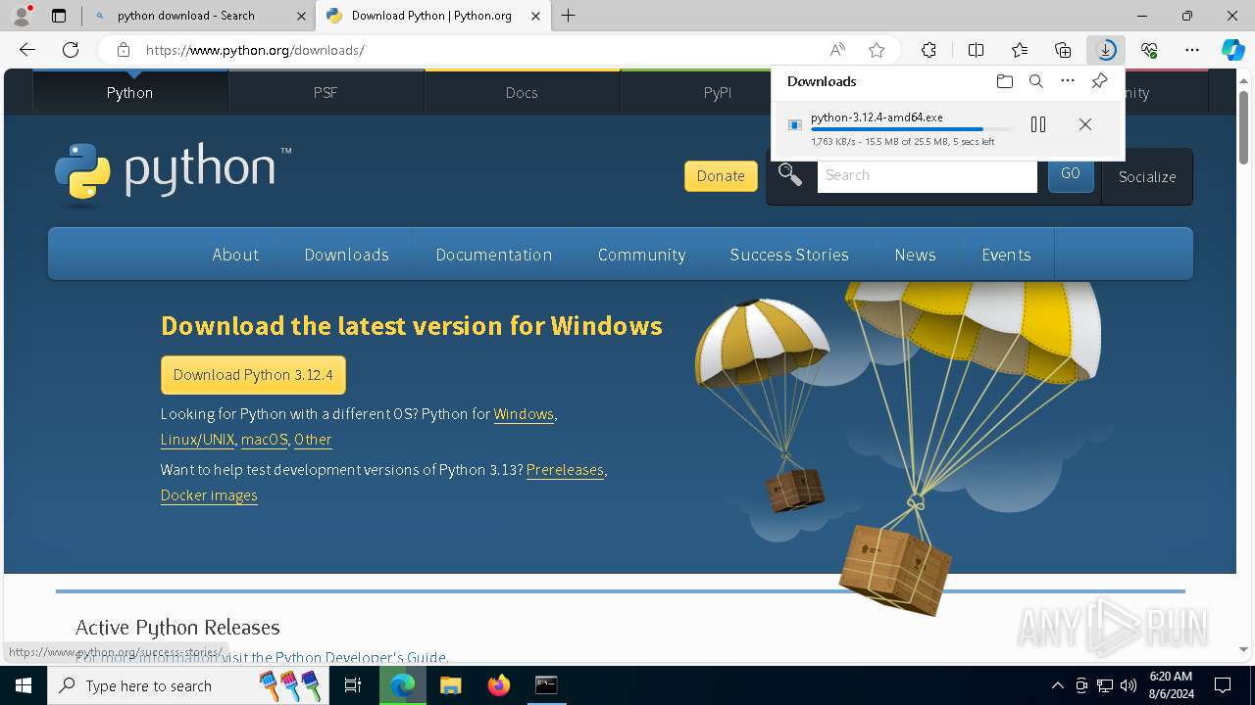Toggle split screen view
The image size is (1255, 705).
tap(976, 50)
